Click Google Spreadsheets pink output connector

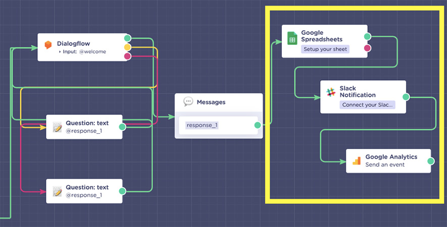(368, 48)
